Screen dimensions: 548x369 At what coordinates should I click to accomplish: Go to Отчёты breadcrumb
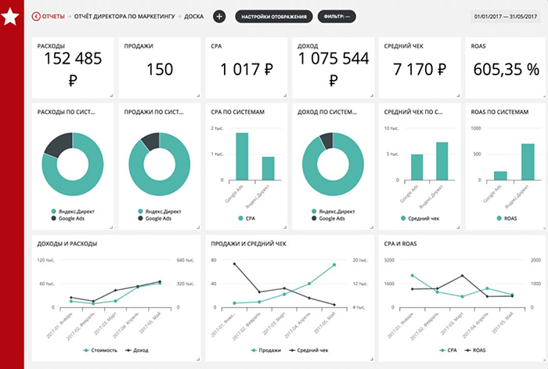(53, 16)
